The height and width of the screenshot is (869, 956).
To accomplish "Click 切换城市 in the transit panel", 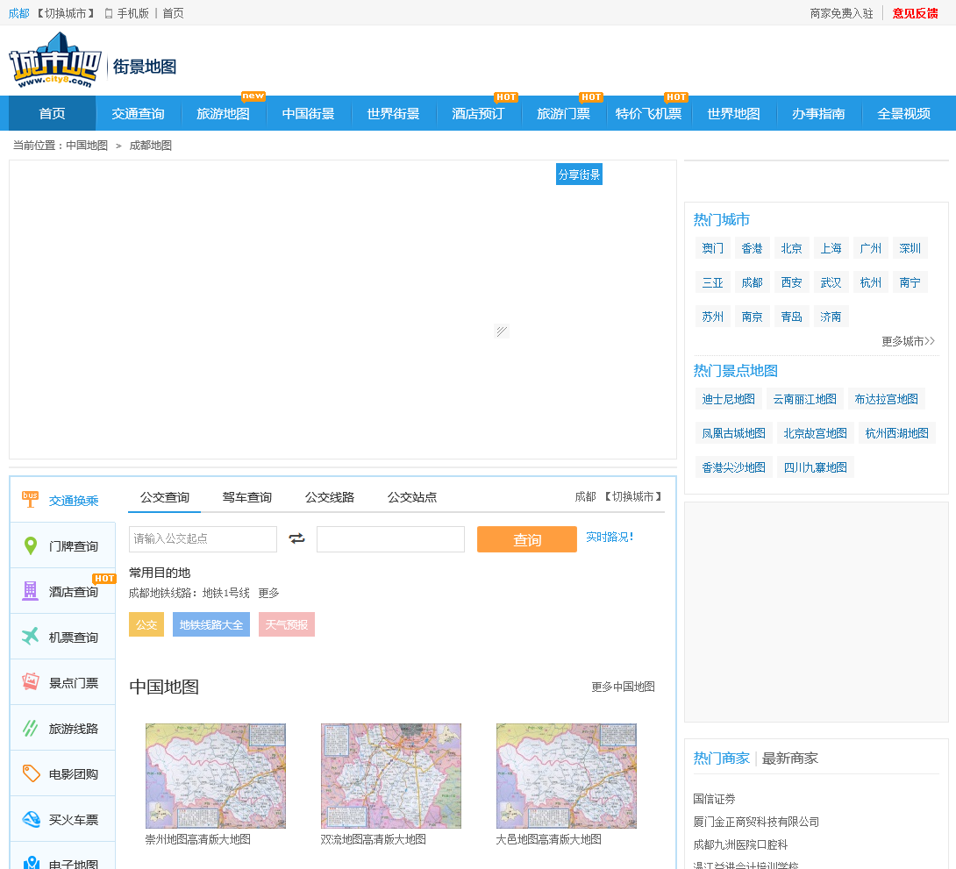I will [x=633, y=496].
